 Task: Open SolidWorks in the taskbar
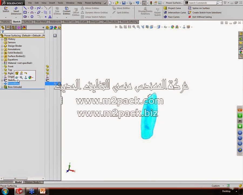(19, 191)
